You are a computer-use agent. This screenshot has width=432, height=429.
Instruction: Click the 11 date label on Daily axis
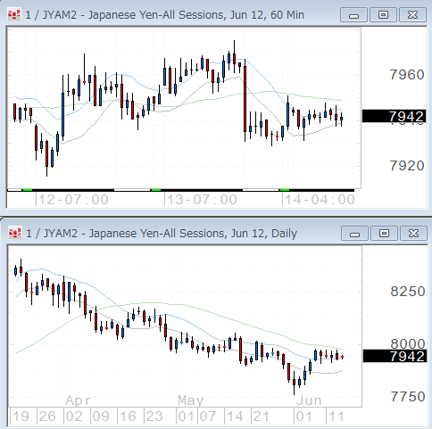point(336,417)
